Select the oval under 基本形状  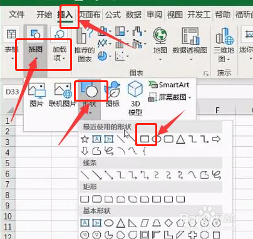click(108, 223)
